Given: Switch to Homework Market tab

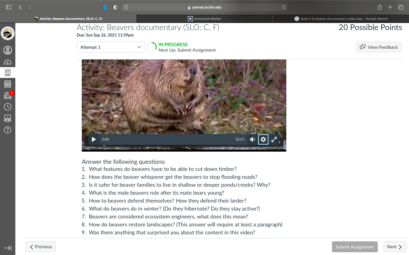Looking at the screenshot, I should pos(204,19).
